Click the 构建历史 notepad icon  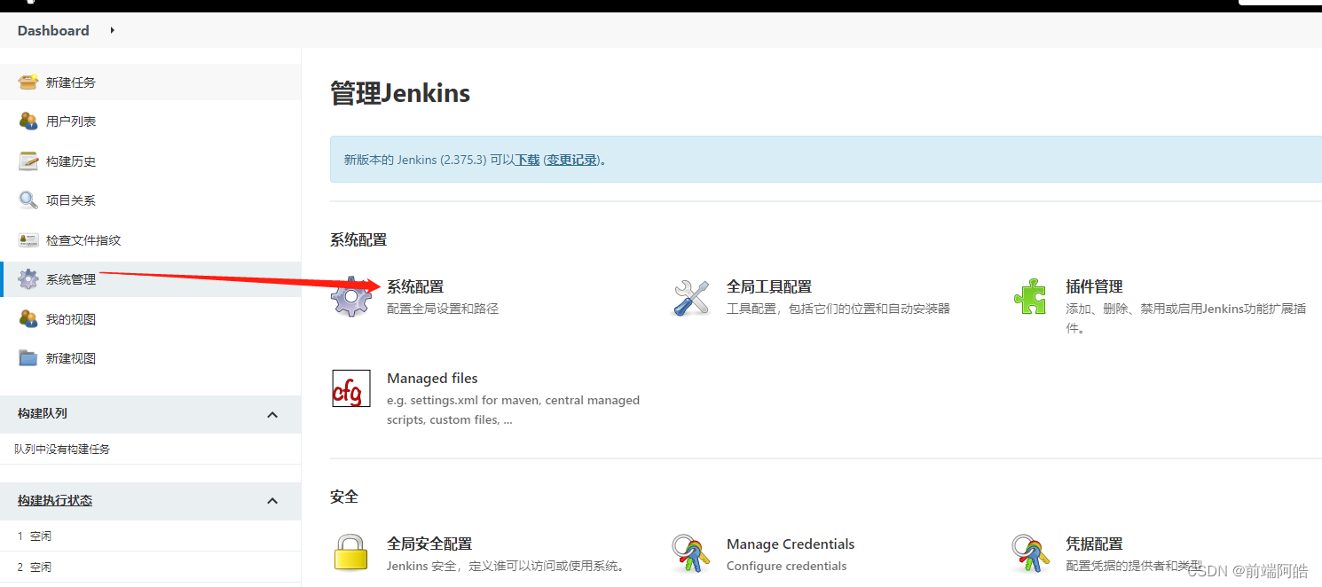[28, 161]
